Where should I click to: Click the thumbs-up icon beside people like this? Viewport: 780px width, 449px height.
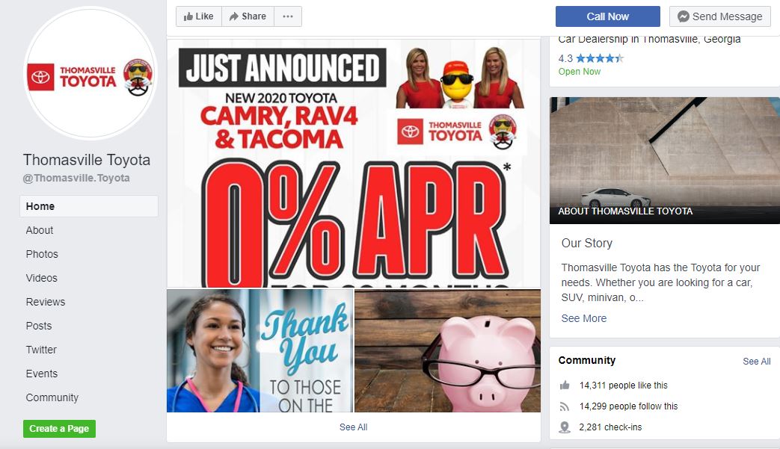[x=565, y=385]
